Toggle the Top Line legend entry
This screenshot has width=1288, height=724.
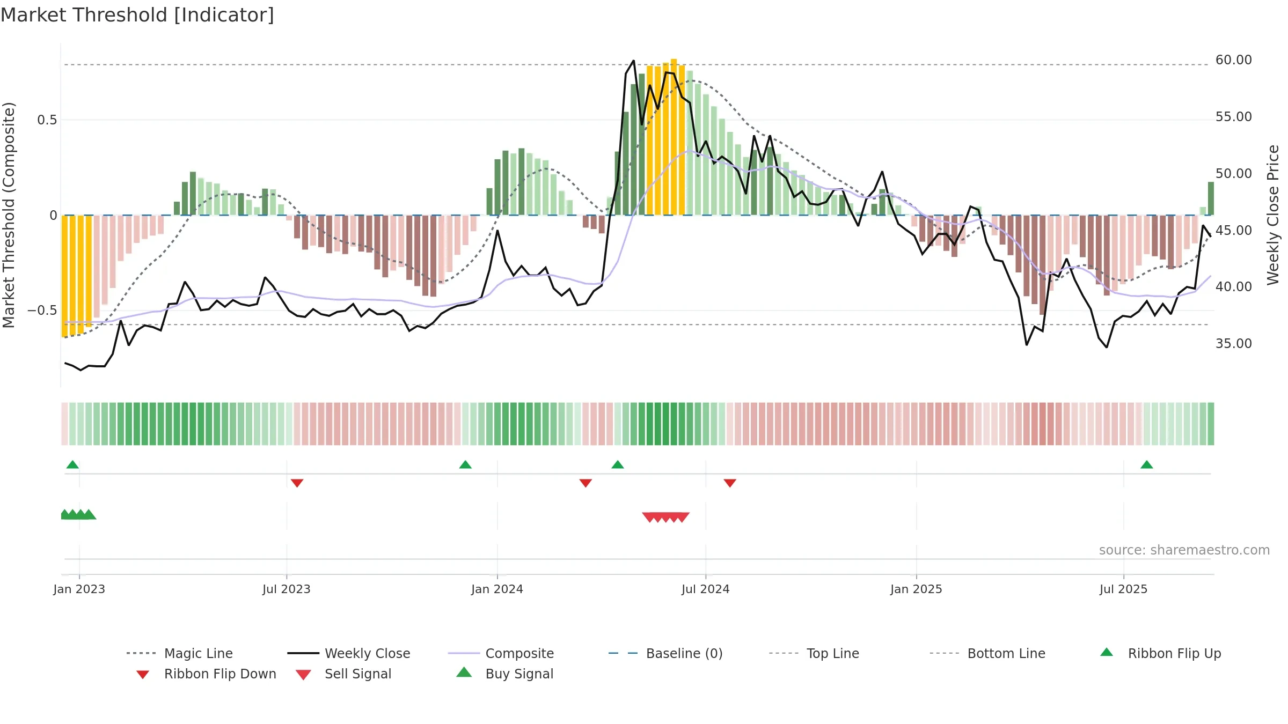(x=814, y=653)
